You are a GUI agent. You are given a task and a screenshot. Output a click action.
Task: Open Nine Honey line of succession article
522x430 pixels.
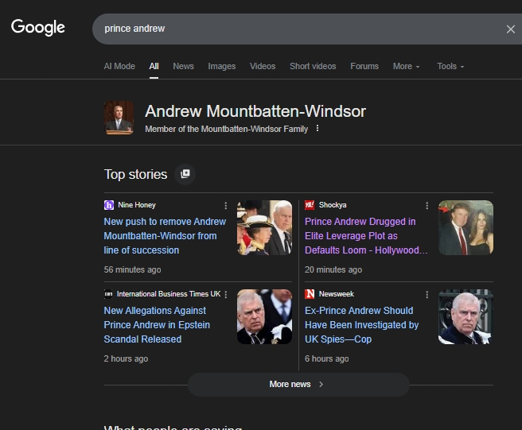[x=165, y=236]
